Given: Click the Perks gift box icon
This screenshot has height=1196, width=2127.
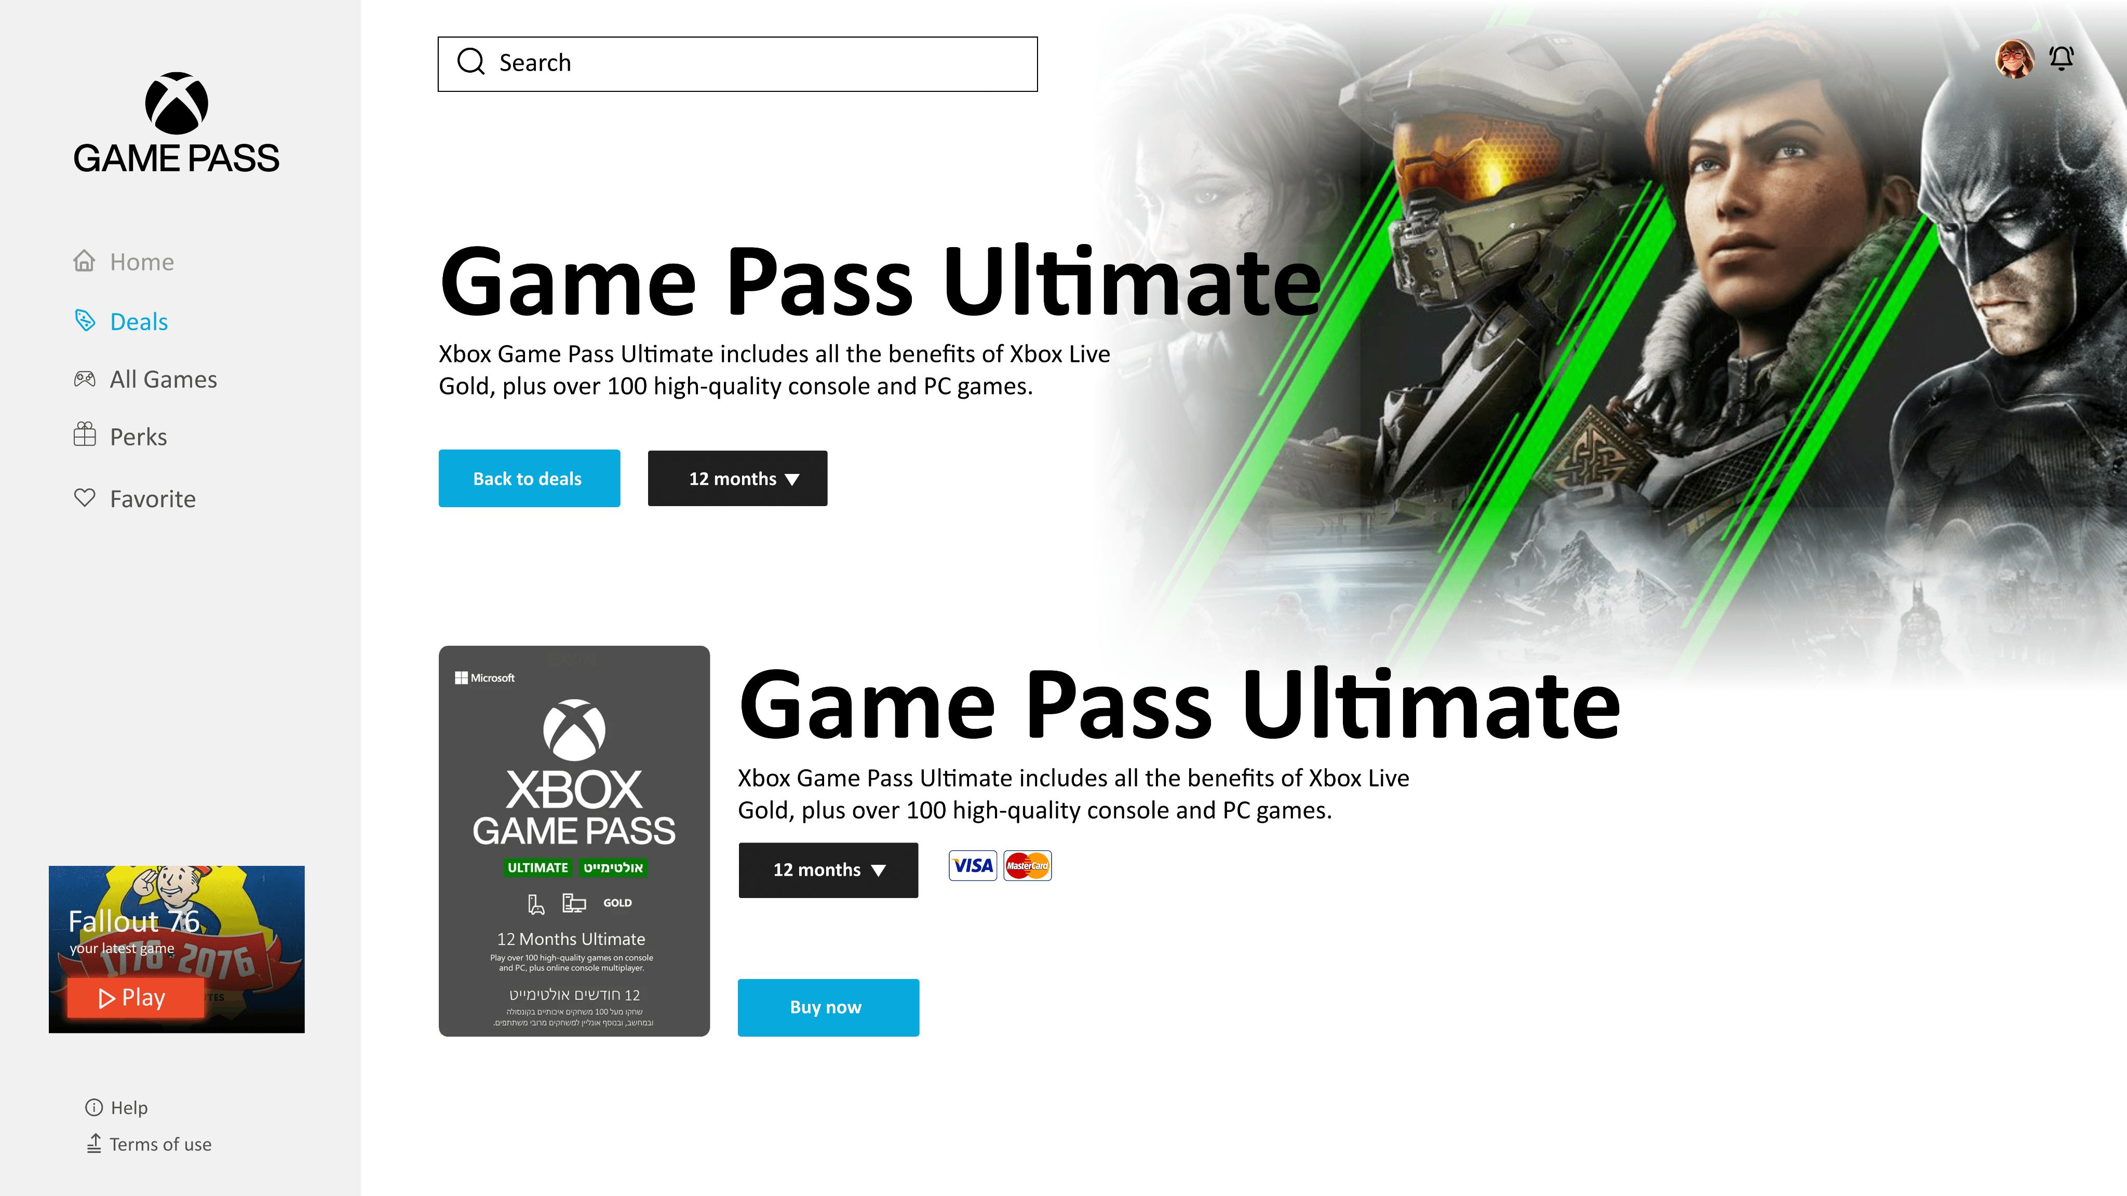Looking at the screenshot, I should [x=84, y=435].
